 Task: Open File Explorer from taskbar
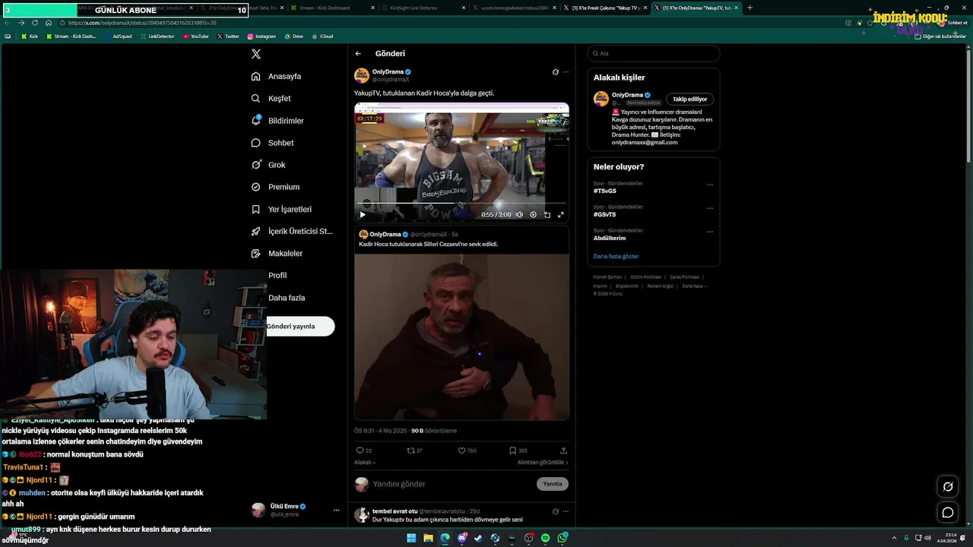pos(428,538)
